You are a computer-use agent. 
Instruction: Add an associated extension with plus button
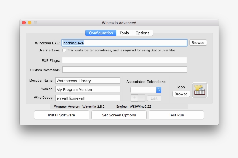134,98
